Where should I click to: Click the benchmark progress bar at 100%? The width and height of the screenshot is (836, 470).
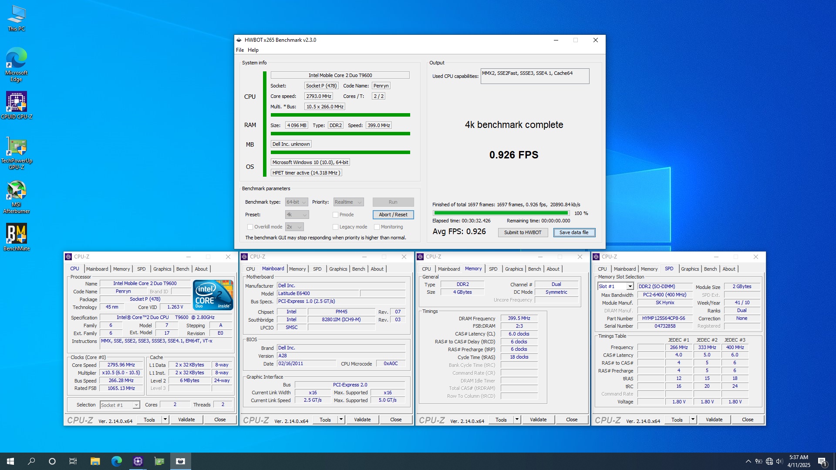[x=501, y=213]
